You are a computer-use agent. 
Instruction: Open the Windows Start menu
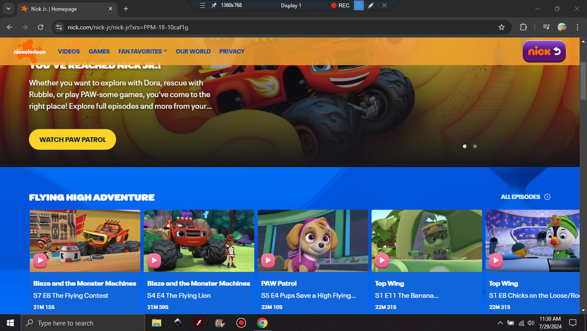(x=10, y=323)
